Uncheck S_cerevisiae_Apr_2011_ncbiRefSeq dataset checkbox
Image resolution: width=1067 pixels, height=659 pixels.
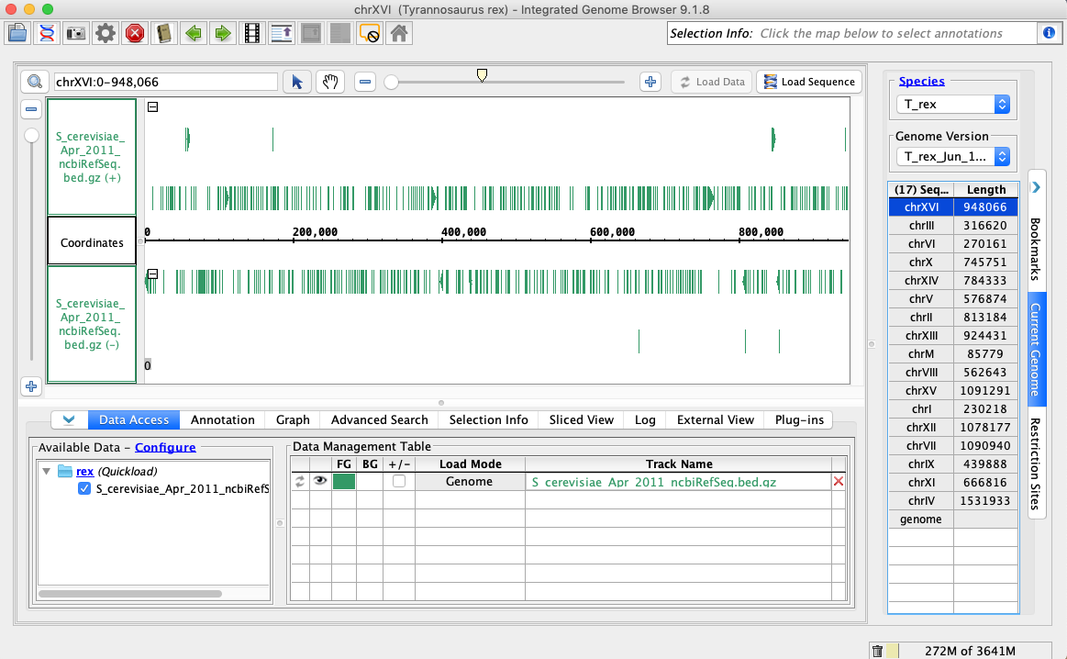pyautogui.click(x=84, y=489)
